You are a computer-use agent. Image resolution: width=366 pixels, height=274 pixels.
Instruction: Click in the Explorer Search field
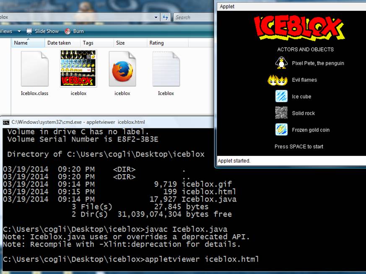click(x=194, y=17)
